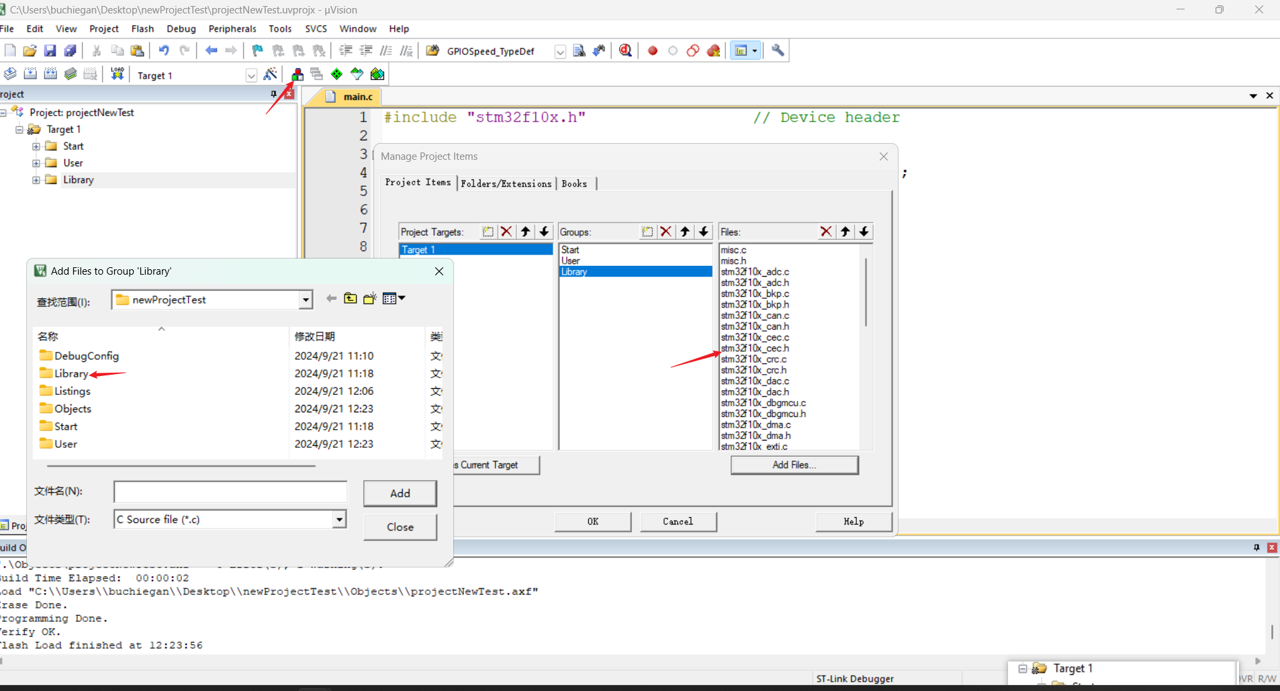
Task: Switch to Books tab
Action: point(574,183)
